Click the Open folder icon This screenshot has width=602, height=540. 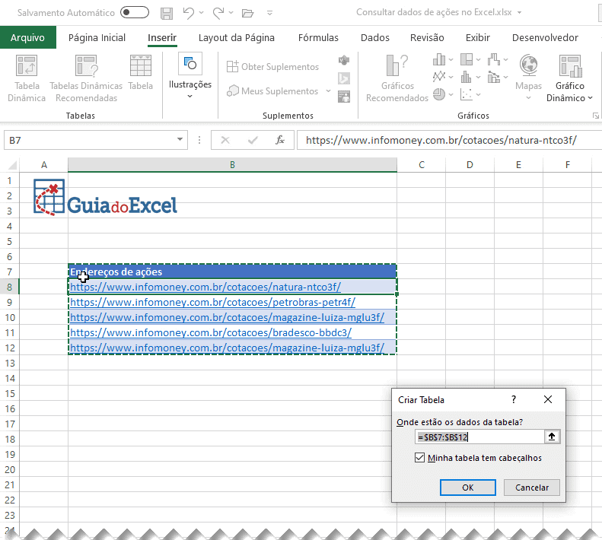tap(247, 14)
